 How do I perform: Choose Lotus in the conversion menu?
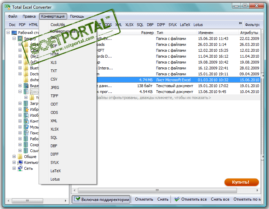click(55, 179)
